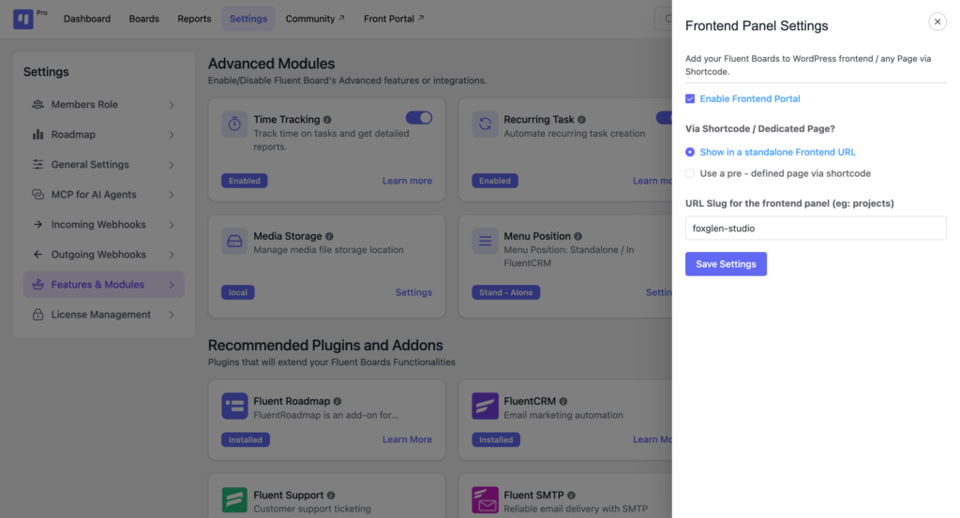This screenshot has width=960, height=518.
Task: Click info icon next to Media Storage
Action: 329,236
